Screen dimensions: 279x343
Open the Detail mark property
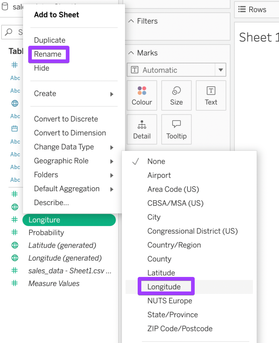pyautogui.click(x=142, y=129)
